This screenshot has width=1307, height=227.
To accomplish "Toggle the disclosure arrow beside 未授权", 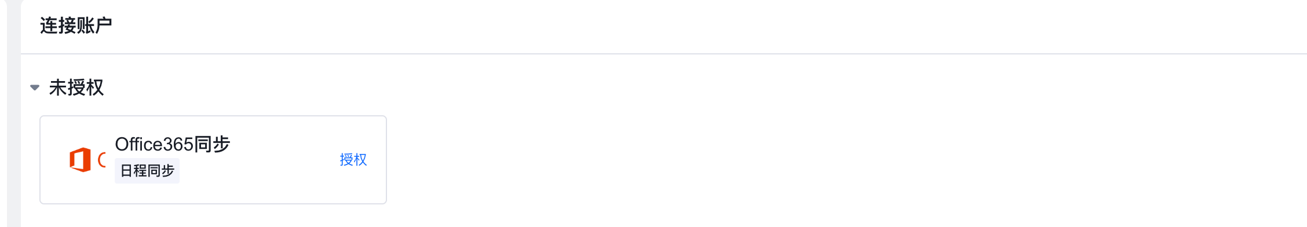I will [35, 88].
